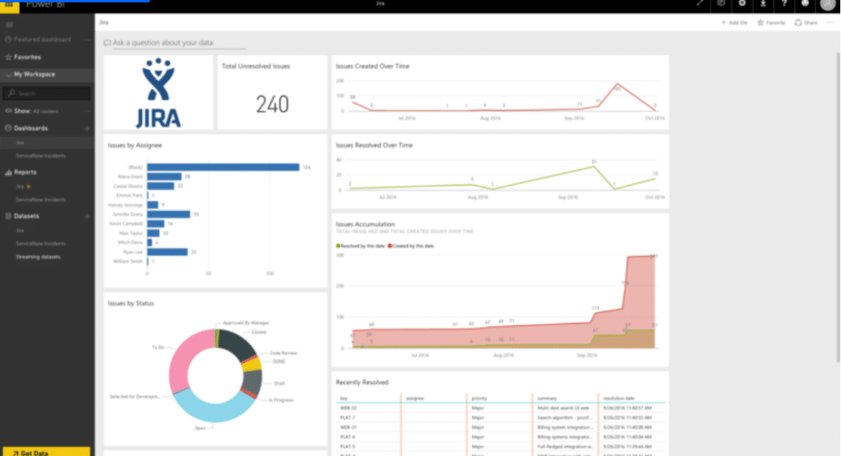Viewport: 841px width, 456px height.
Task: Focus the sidebar Search field
Action: pos(47,94)
